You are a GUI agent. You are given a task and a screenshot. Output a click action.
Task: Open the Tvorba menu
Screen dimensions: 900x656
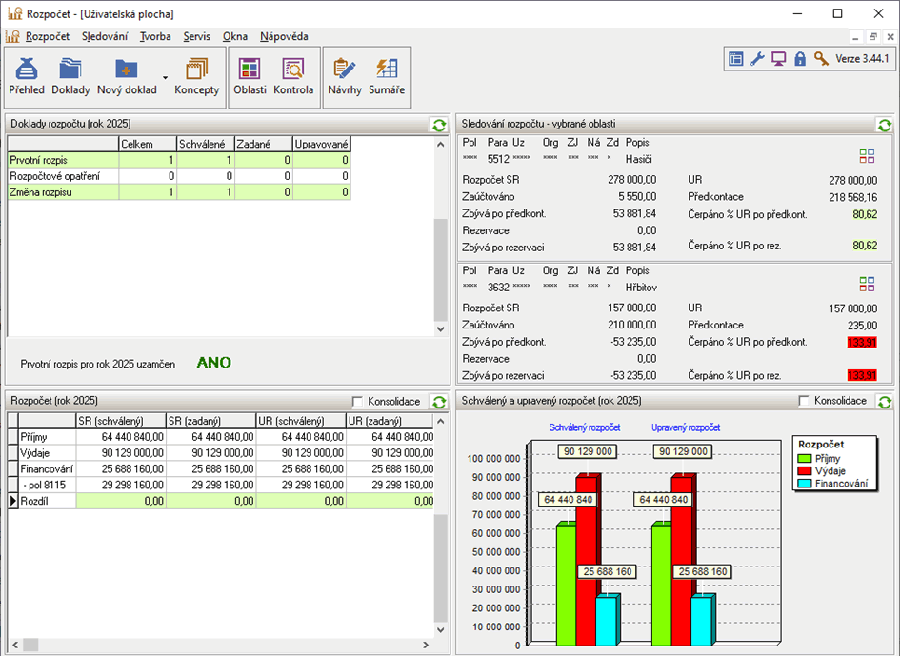155,36
